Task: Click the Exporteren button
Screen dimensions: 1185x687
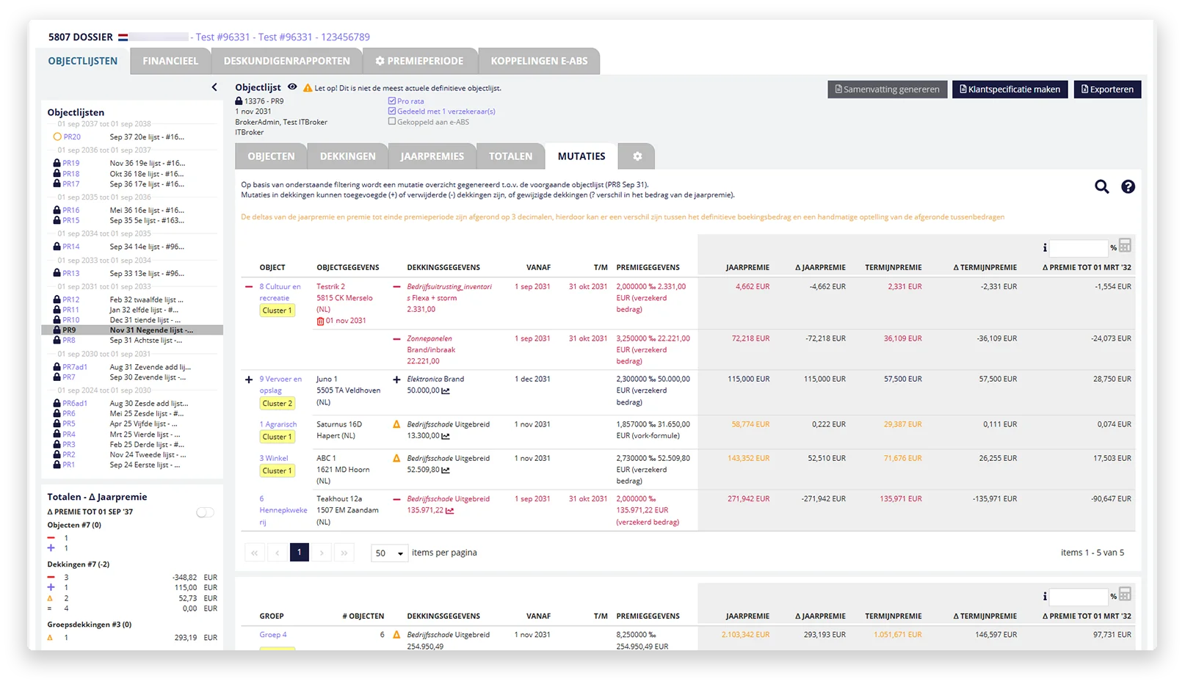Action: click(1106, 90)
